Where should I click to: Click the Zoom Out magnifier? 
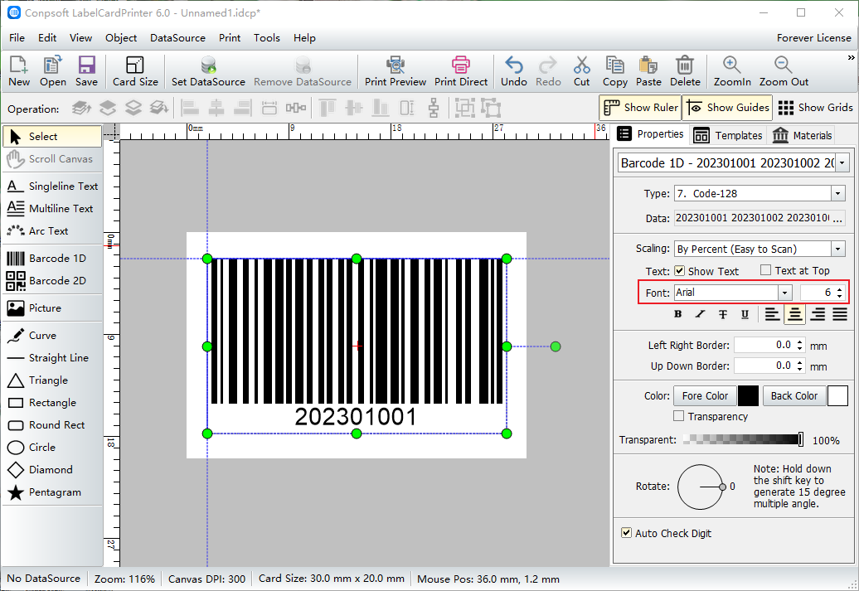click(784, 71)
